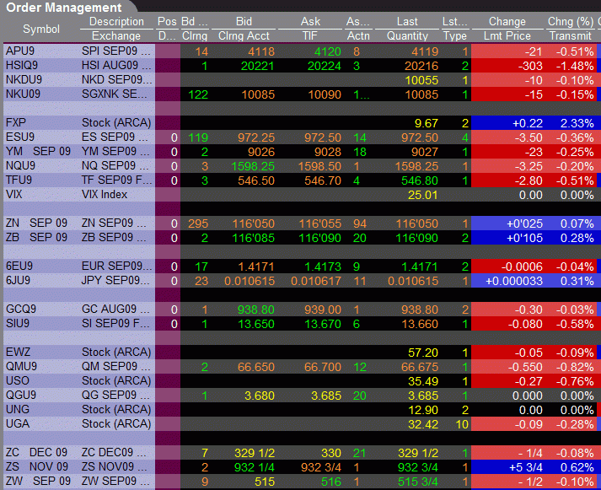Click the Bid column header
Image resolution: width=601 pixels, height=490 pixels.
coord(244,21)
